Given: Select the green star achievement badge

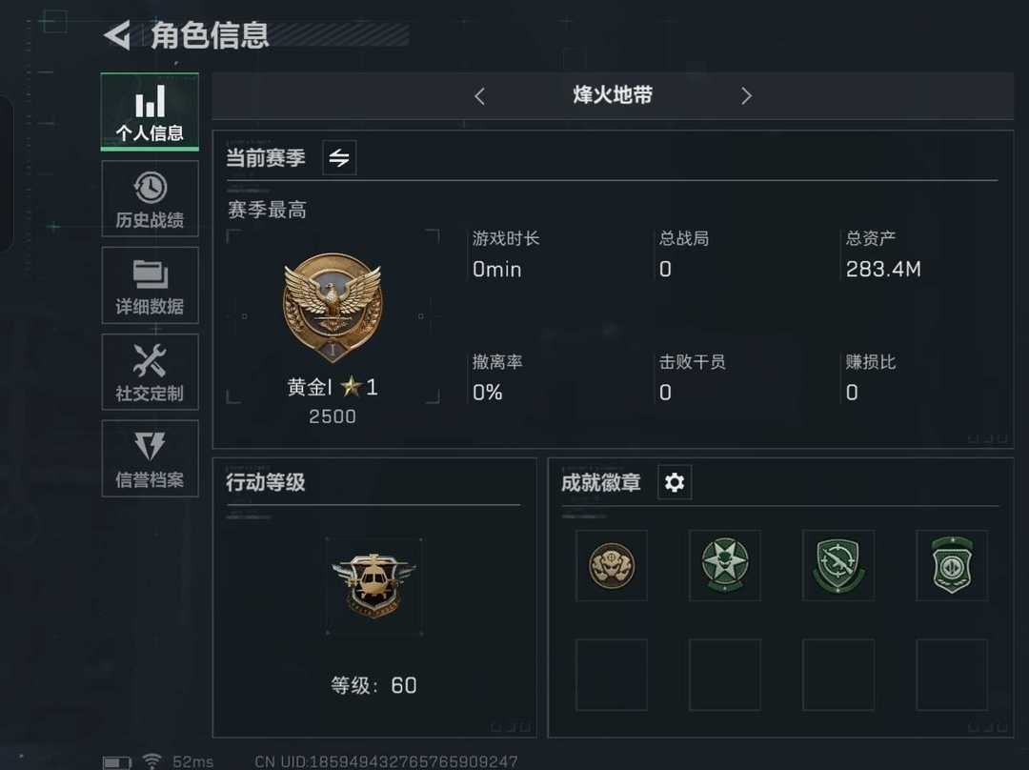Looking at the screenshot, I should [724, 566].
